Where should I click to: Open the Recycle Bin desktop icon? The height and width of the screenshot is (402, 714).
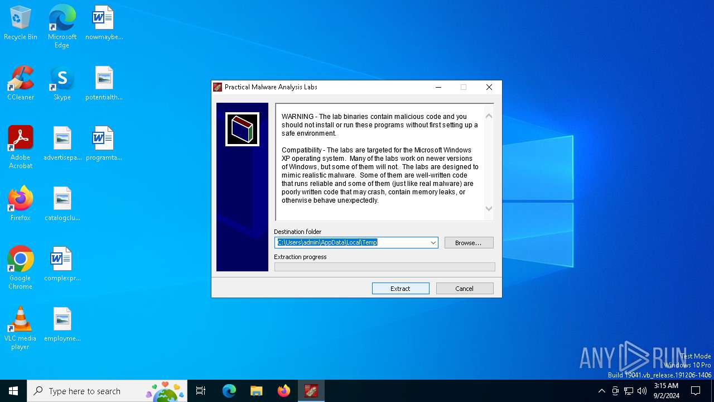pos(21,23)
